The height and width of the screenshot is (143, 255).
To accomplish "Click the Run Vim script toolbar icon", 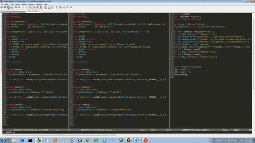I will [x=52, y=8].
